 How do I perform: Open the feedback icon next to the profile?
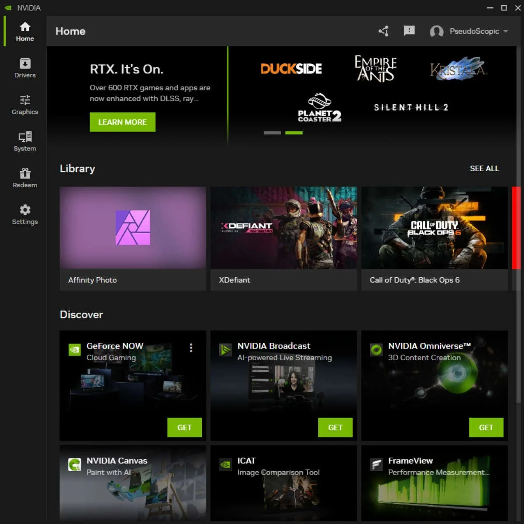point(409,31)
